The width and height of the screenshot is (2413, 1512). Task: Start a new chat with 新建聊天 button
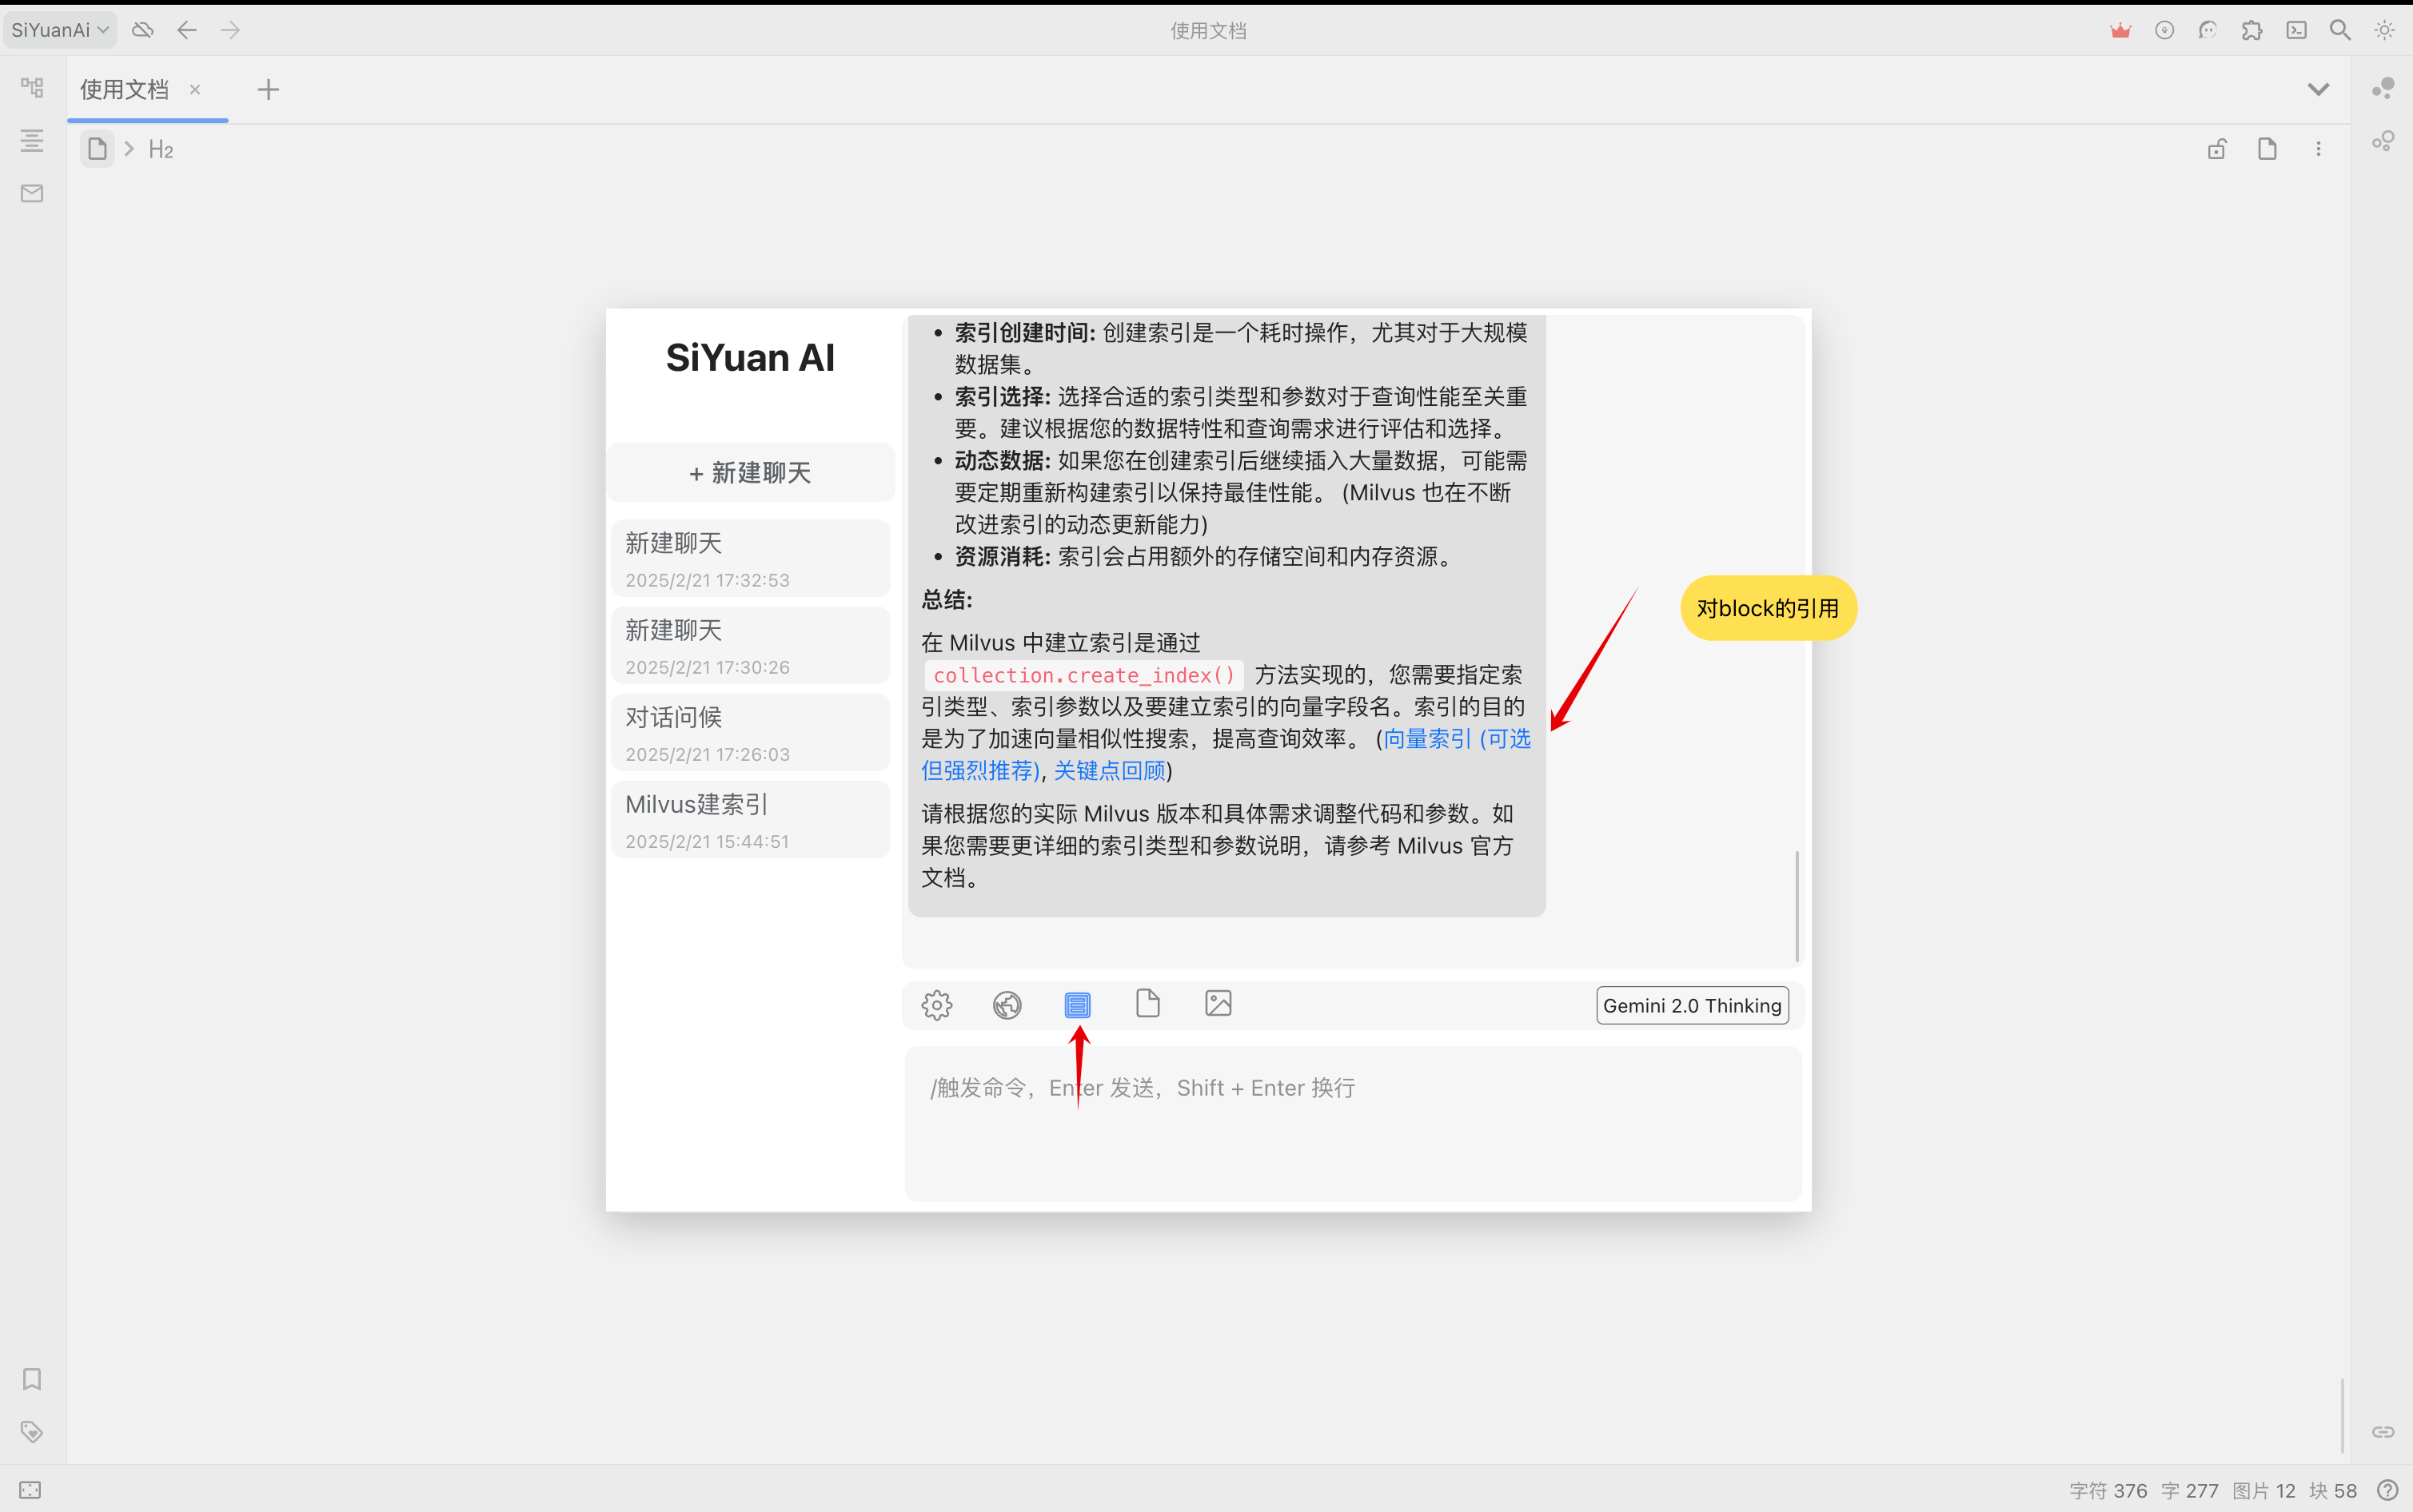tap(749, 472)
